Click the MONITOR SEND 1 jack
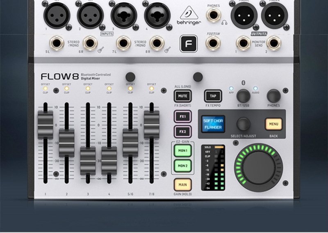This screenshot has width=328, height=233. [x=243, y=43]
